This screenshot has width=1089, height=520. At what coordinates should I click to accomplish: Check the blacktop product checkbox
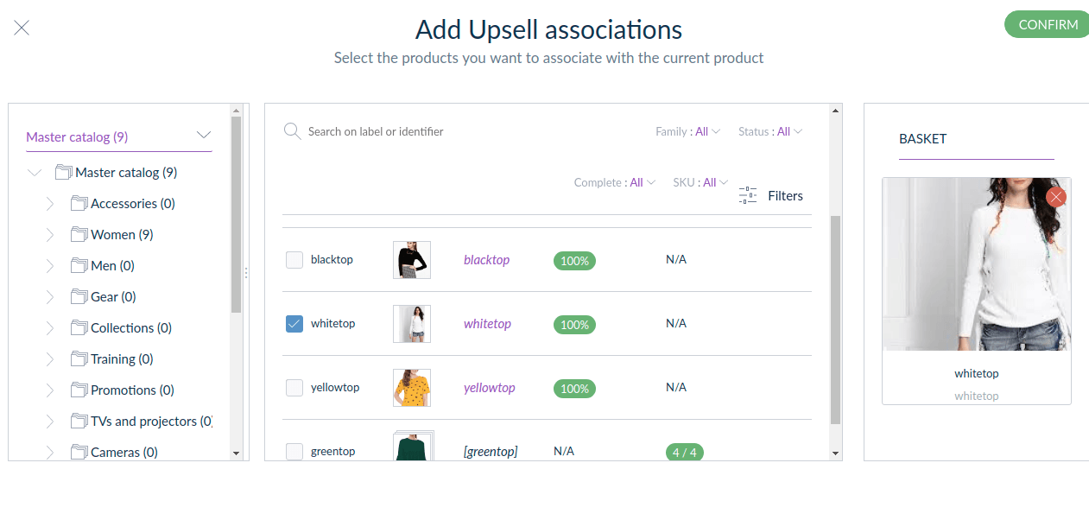[x=294, y=260]
